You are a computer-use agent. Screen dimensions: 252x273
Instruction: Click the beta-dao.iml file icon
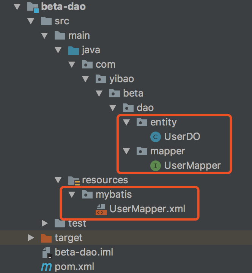click(x=46, y=252)
